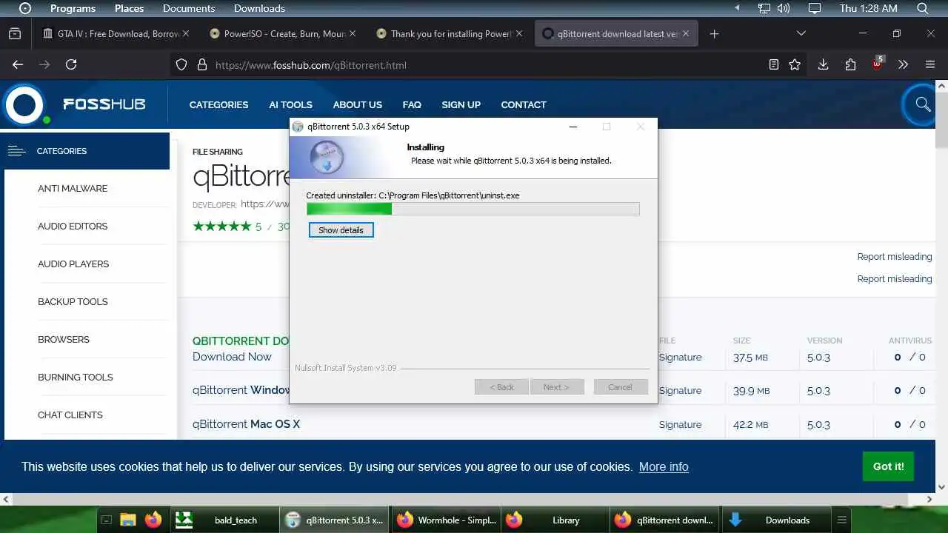Screen dimensions: 948x533
Task: Click the Signature link in the 42.2 MB row
Action: click(680, 424)
